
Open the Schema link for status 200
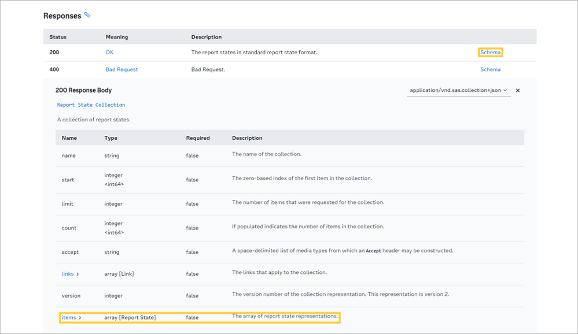tap(490, 53)
